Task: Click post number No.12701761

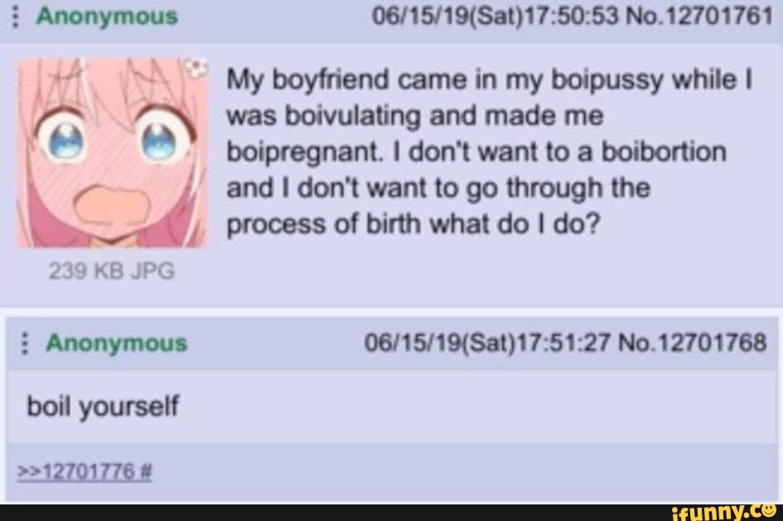Action: point(699,17)
